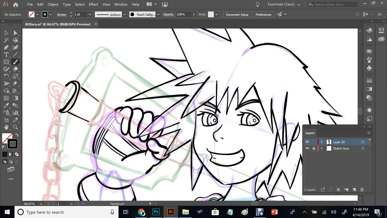This screenshot has width=387, height=218.
Task: Set toolbox mode to Gradient
Action: [x=11, y=154]
